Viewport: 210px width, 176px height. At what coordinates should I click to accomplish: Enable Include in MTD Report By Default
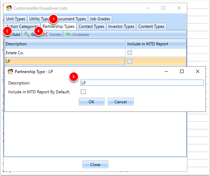83,92
